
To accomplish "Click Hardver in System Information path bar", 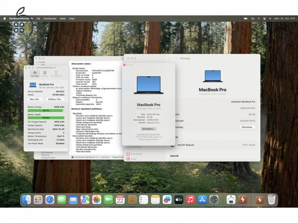I will 105,157.
